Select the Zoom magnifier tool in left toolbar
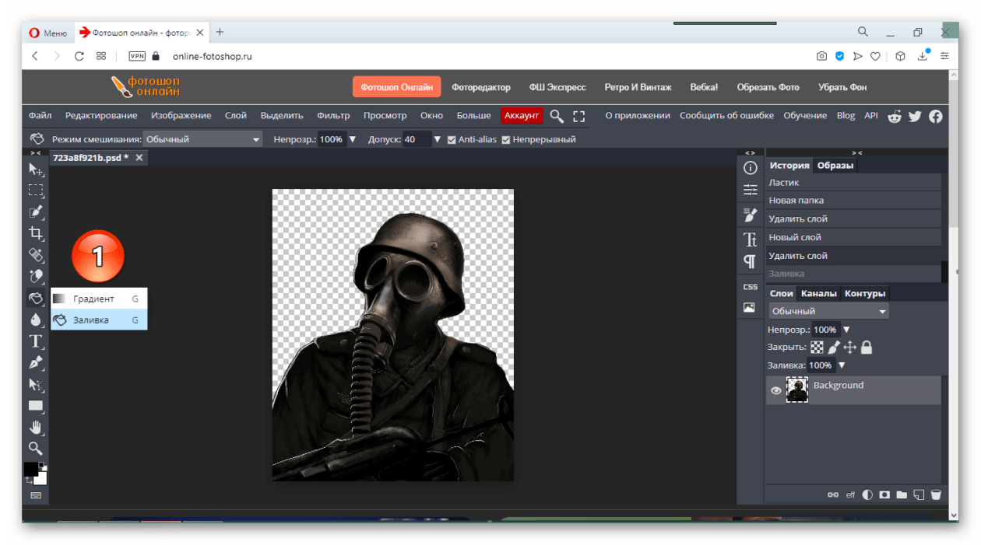This screenshot has height=545, width=981. (36, 448)
